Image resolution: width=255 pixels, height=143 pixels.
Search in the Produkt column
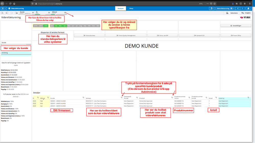click(172, 98)
